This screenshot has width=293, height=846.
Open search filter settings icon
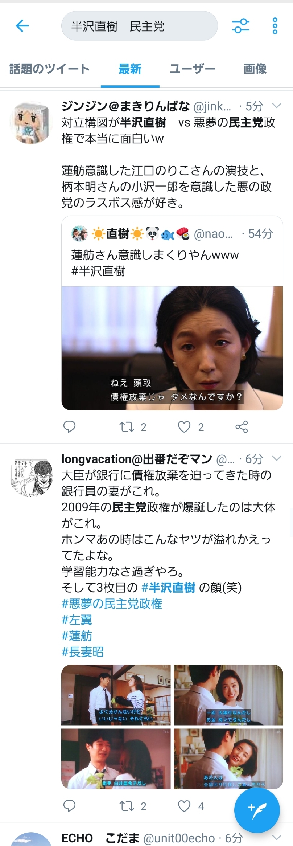(241, 26)
